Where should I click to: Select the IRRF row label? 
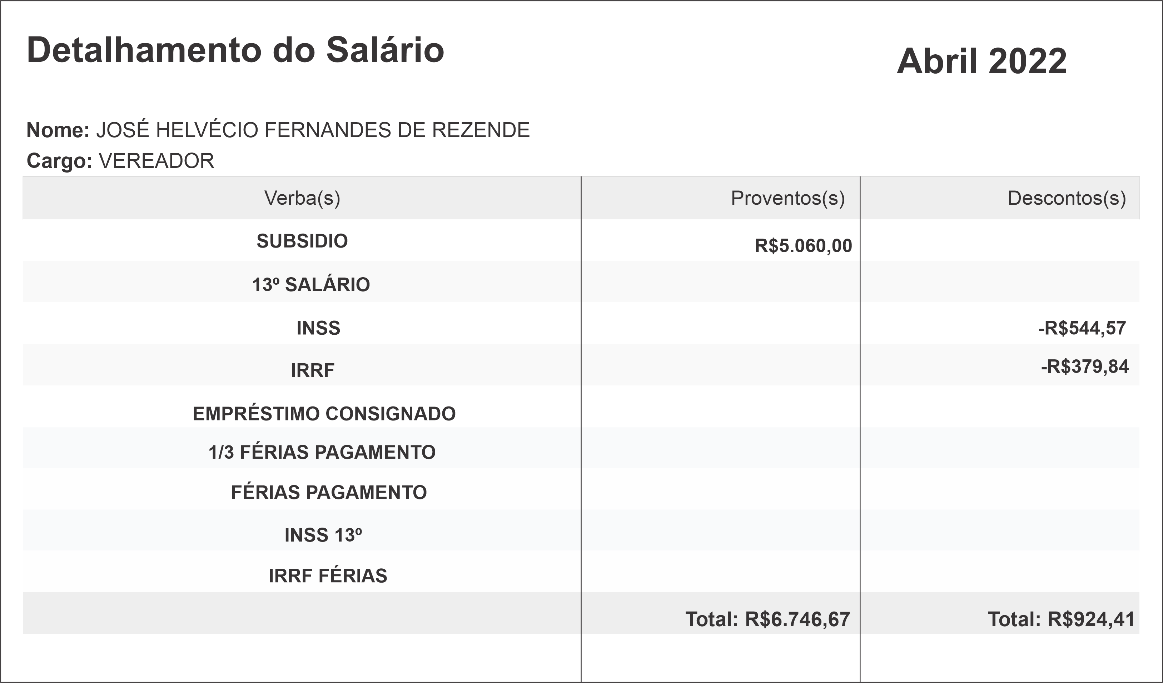pyautogui.click(x=312, y=370)
